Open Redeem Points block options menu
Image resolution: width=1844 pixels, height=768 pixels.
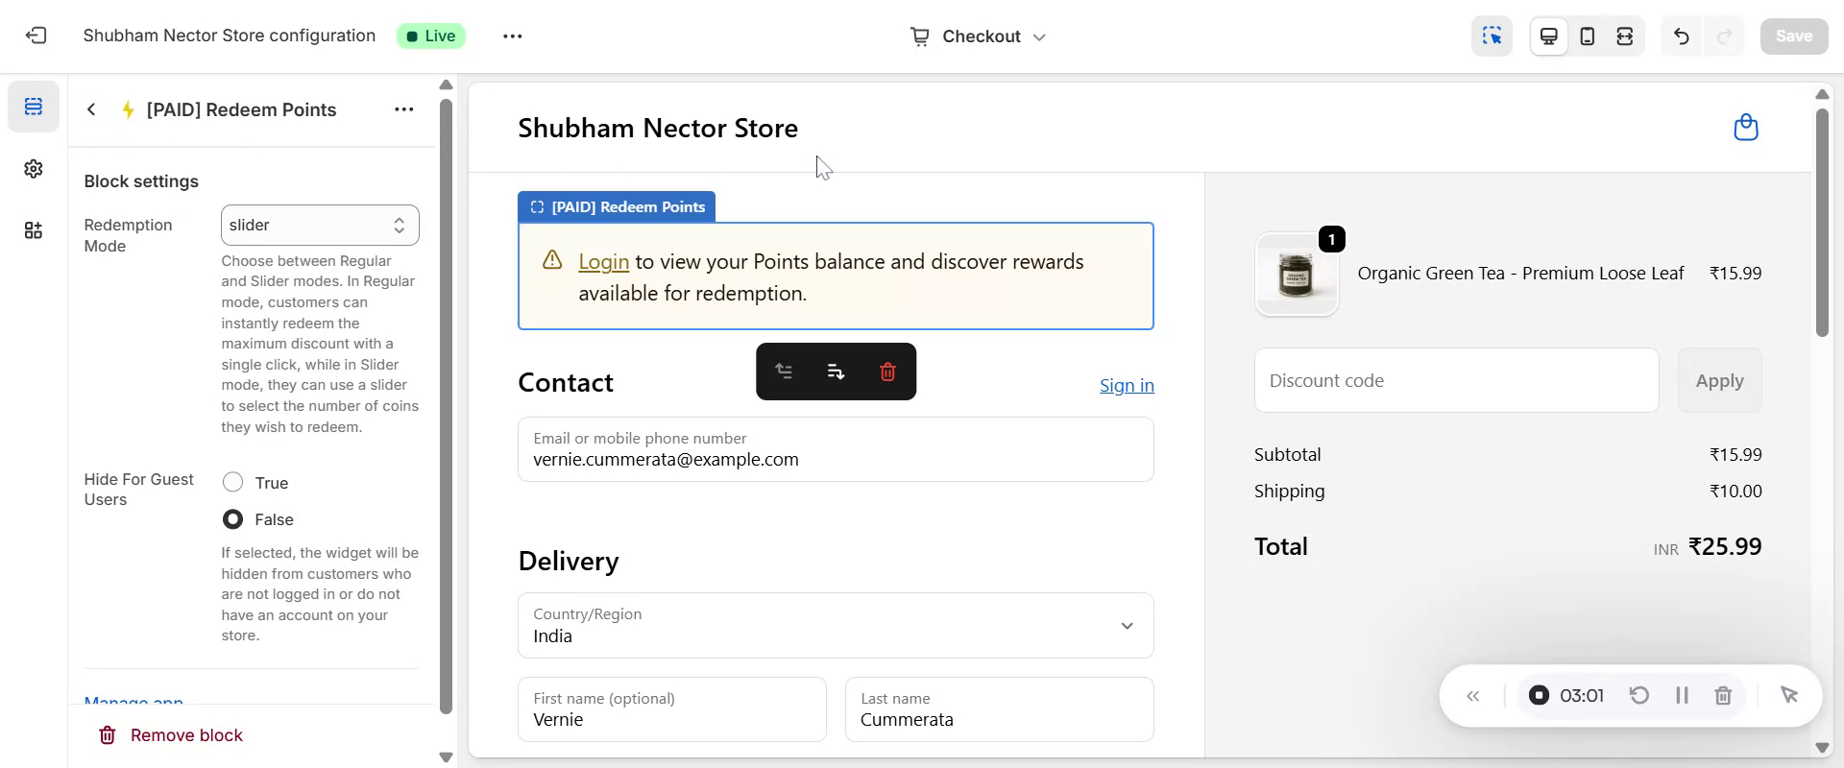pyautogui.click(x=403, y=109)
